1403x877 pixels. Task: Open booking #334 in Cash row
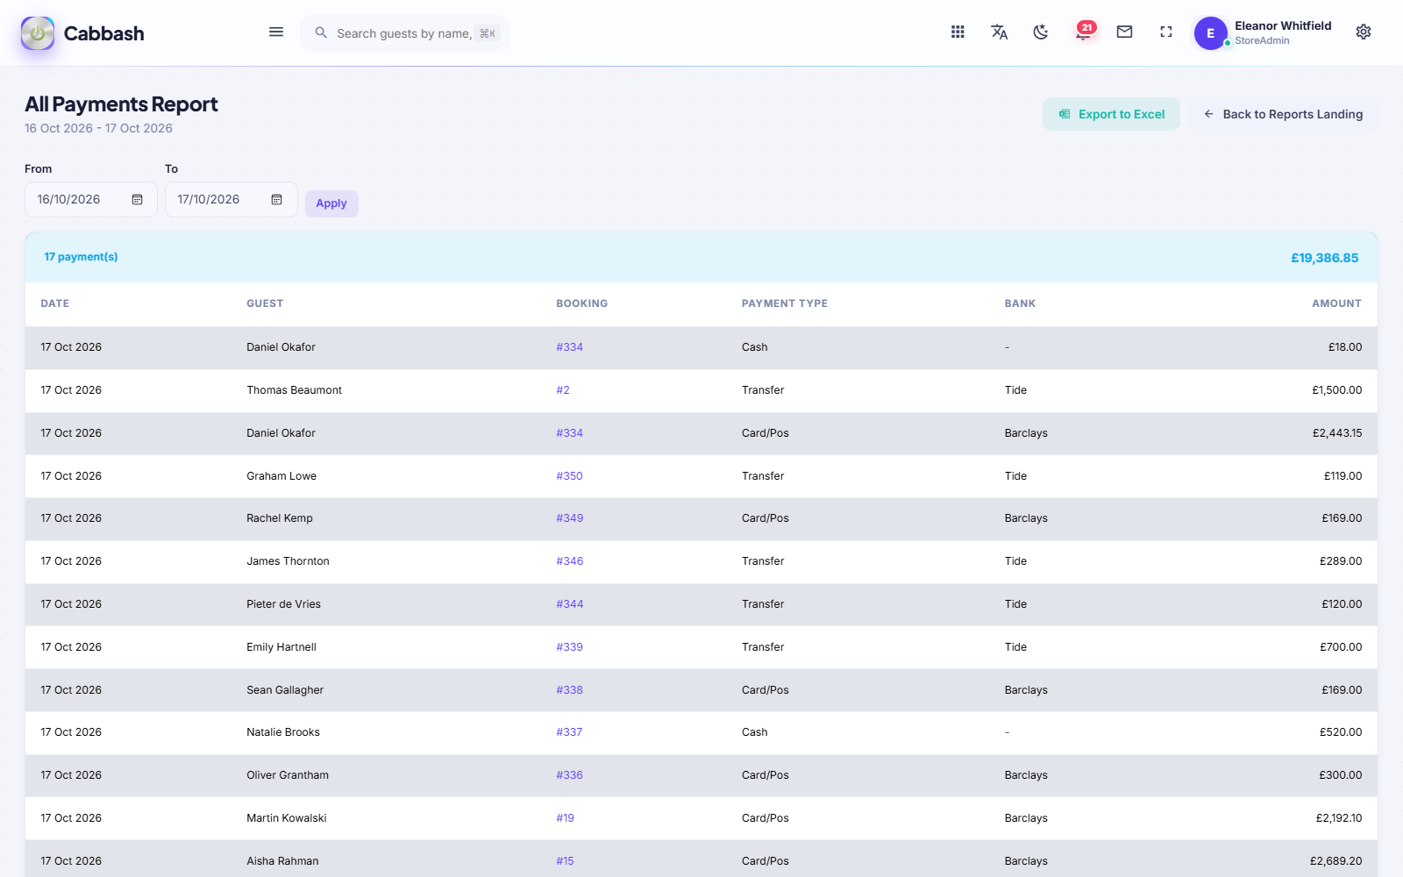(569, 347)
